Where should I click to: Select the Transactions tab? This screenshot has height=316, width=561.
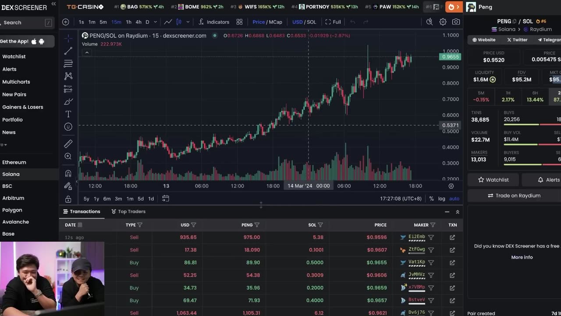pyautogui.click(x=82, y=212)
